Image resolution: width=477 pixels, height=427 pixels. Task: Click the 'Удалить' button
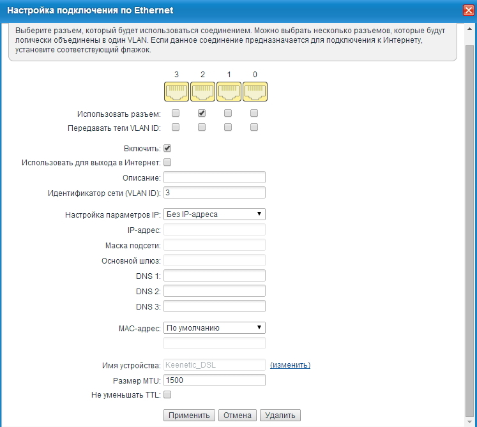(280, 416)
